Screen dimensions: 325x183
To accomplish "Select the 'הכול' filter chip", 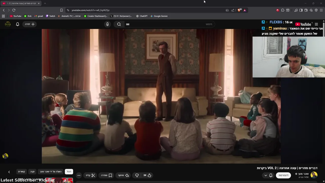I will 69,172.
